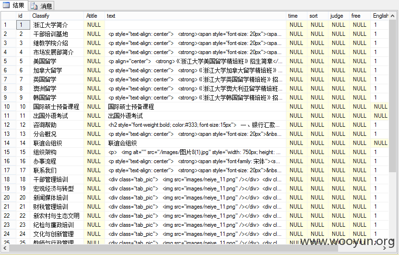This screenshot has width=399, height=255.
Task: Select the id column header
Action: [23, 16]
